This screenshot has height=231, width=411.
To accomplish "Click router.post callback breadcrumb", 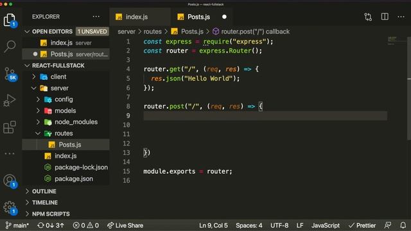I will pos(256,31).
